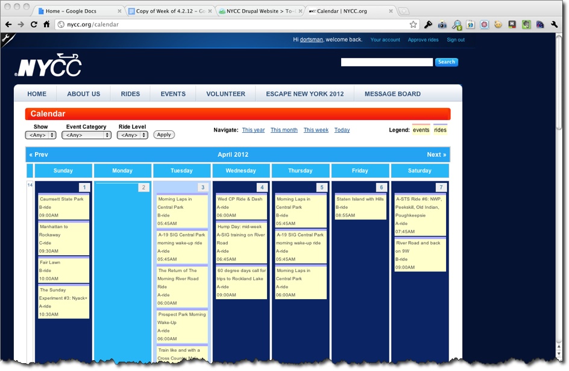Open the browser home page icon
Viewport: 569px width, 371px height.
[x=46, y=24]
